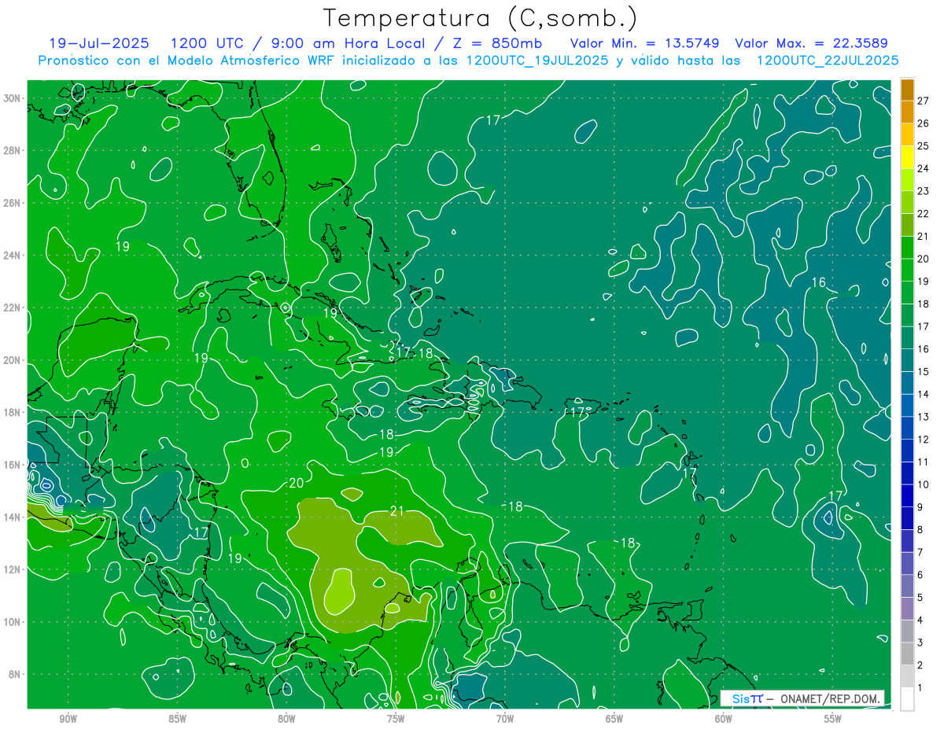
Task: Click the "26N" latitude axis label
Action: point(13,203)
